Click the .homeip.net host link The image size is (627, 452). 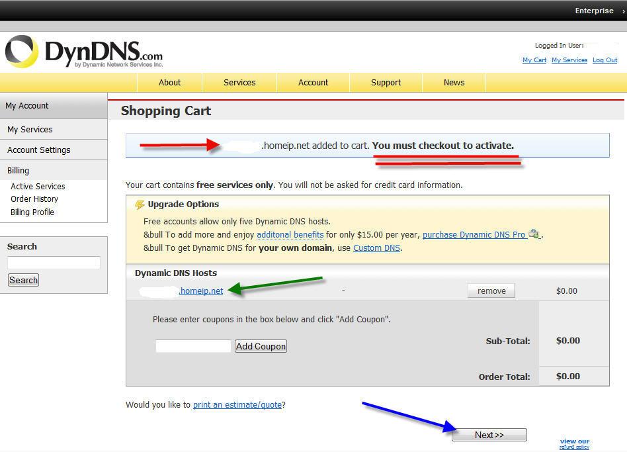[201, 291]
